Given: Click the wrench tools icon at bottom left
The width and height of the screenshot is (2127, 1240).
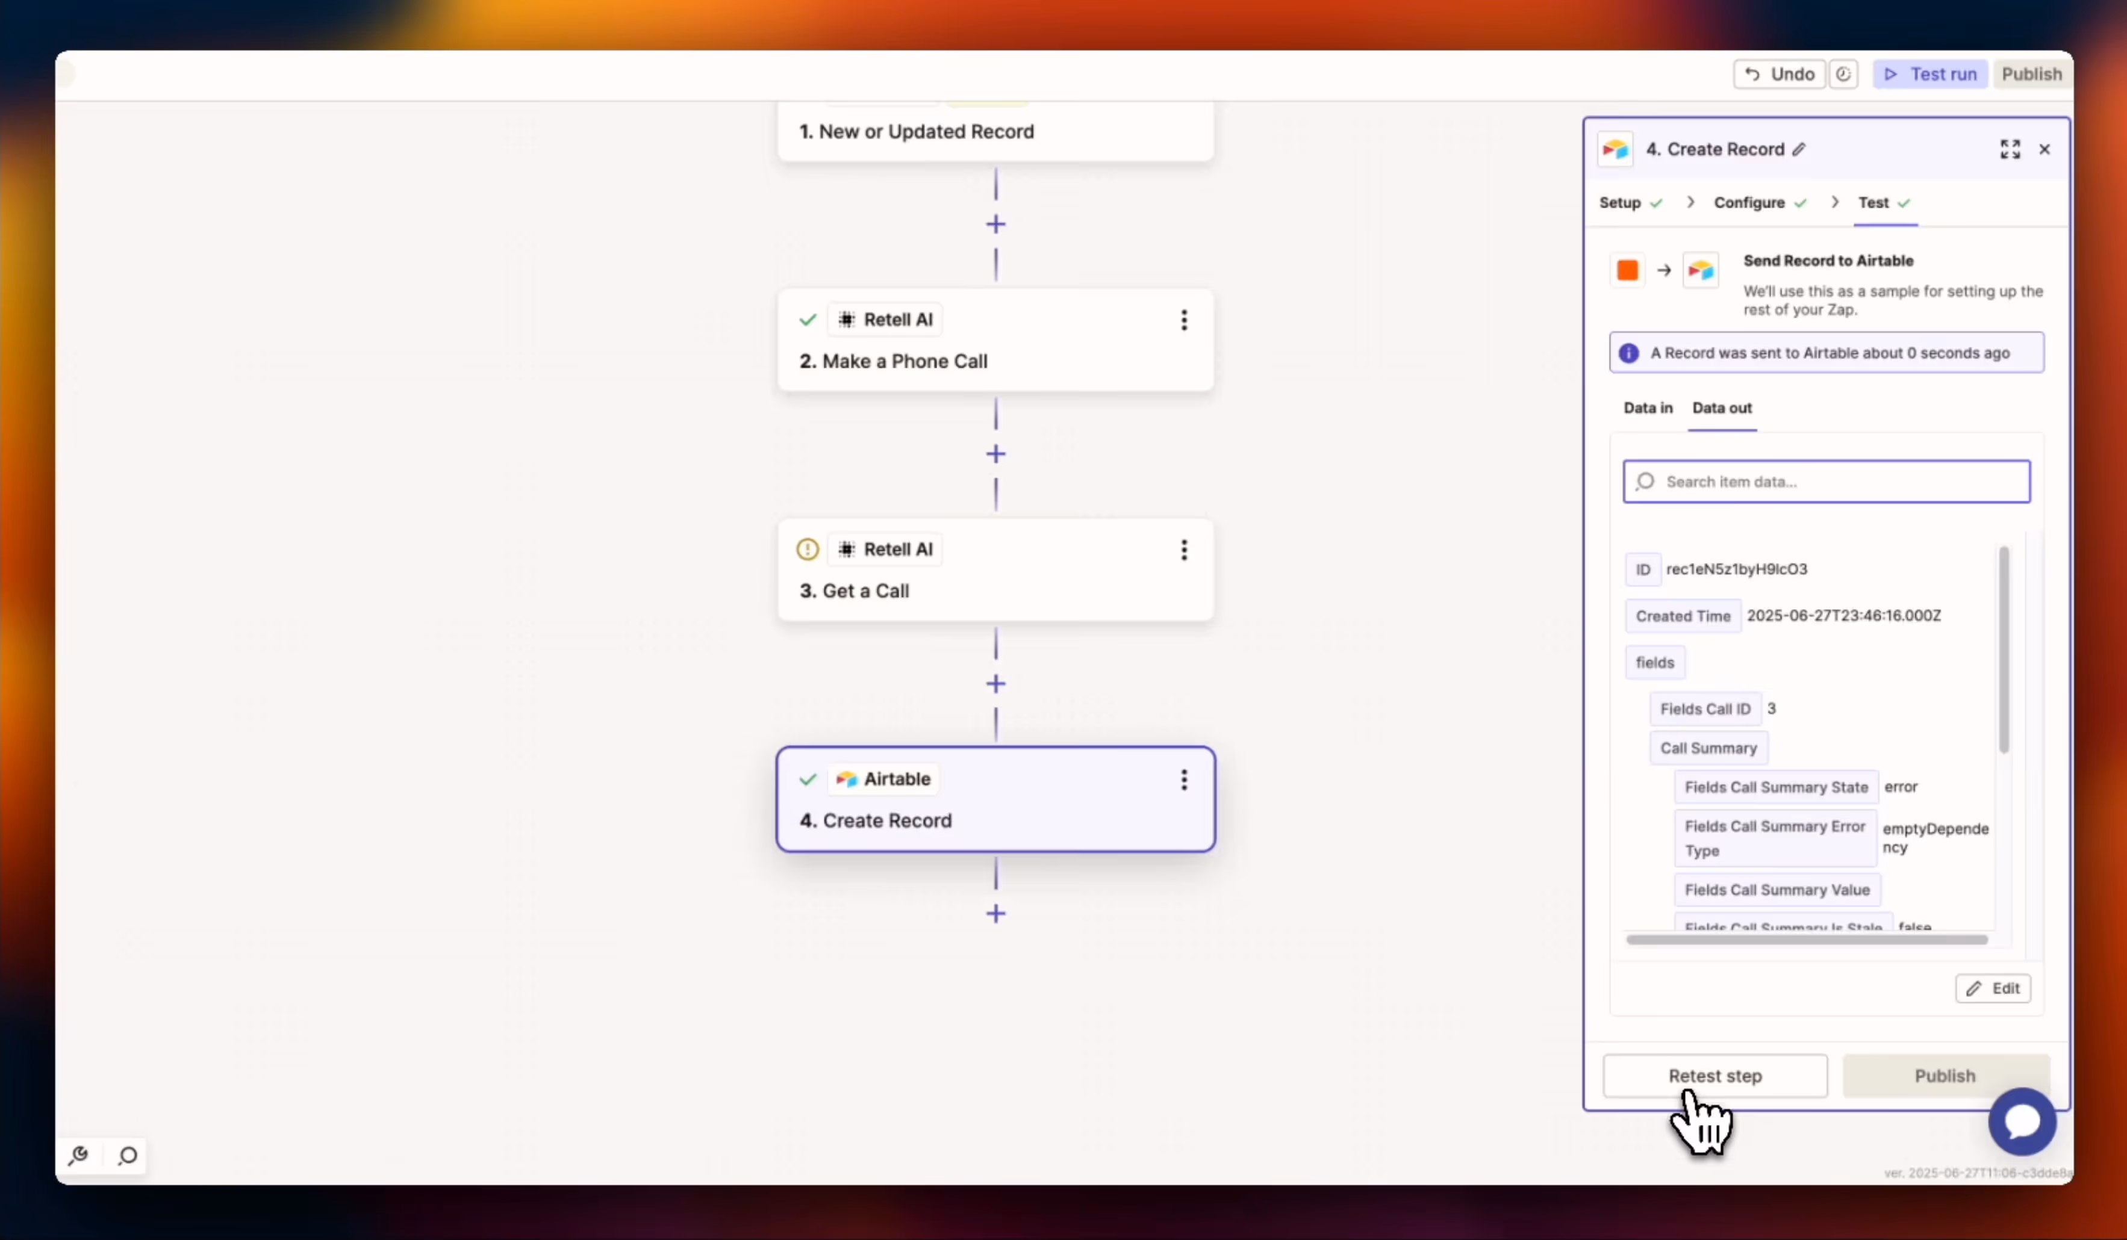Looking at the screenshot, I should point(79,1155).
